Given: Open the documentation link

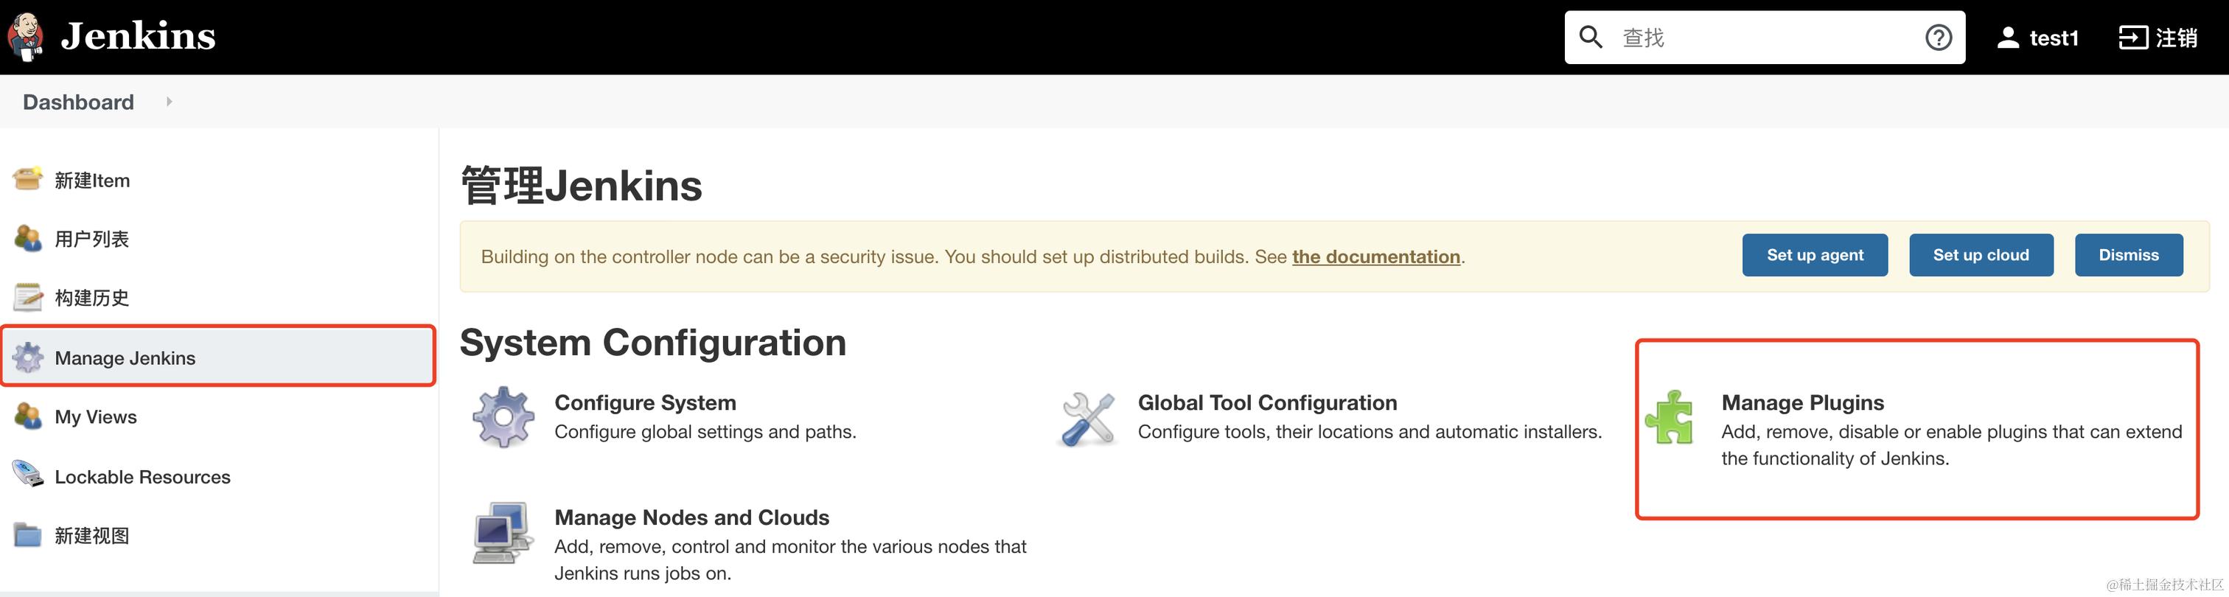Looking at the screenshot, I should pos(1376,257).
